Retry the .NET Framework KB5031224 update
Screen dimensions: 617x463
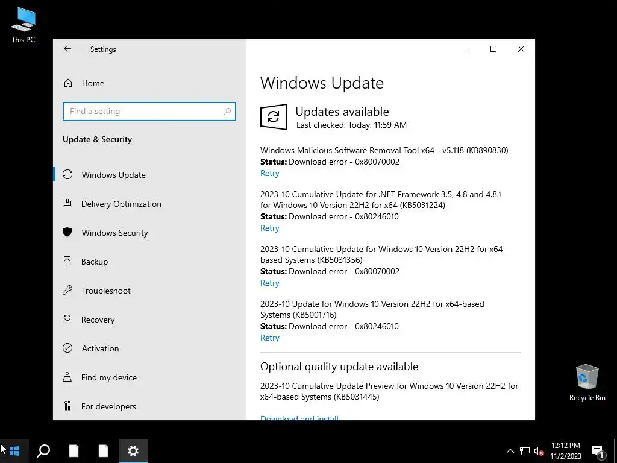[x=269, y=228]
